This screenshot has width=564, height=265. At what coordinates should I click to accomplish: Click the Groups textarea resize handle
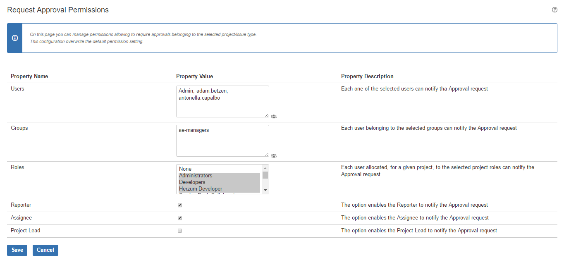[267, 155]
